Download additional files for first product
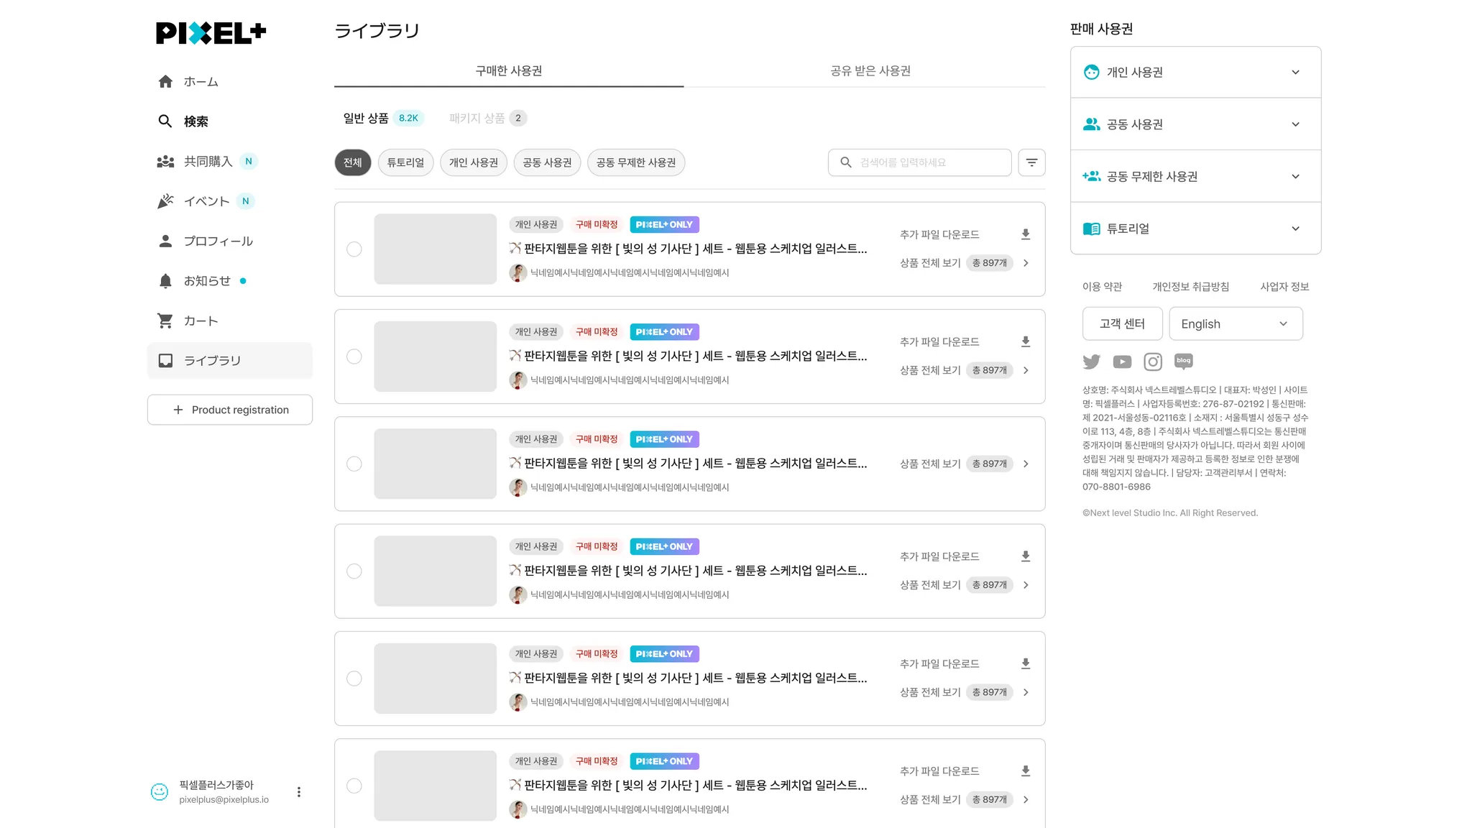 coord(1026,234)
